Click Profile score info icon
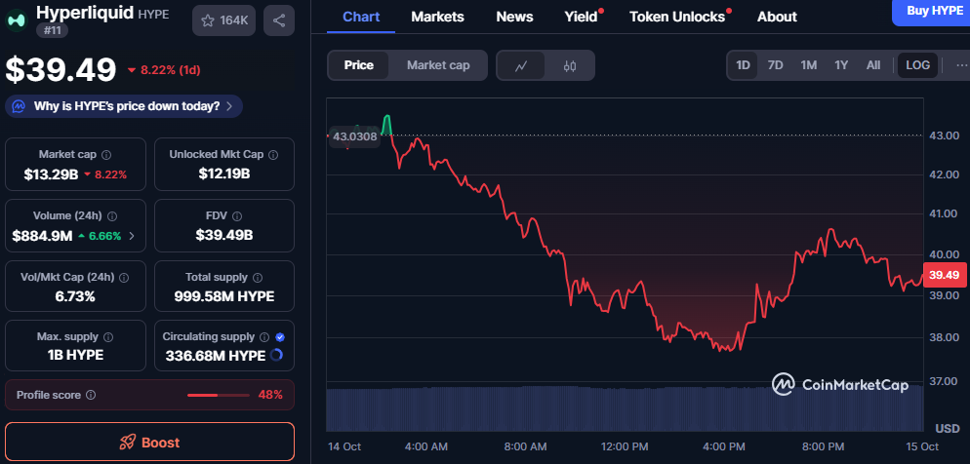This screenshot has height=464, width=970. [x=91, y=395]
